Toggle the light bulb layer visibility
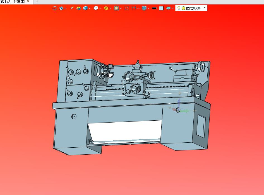The image size is (264, 195). [x=179, y=8]
